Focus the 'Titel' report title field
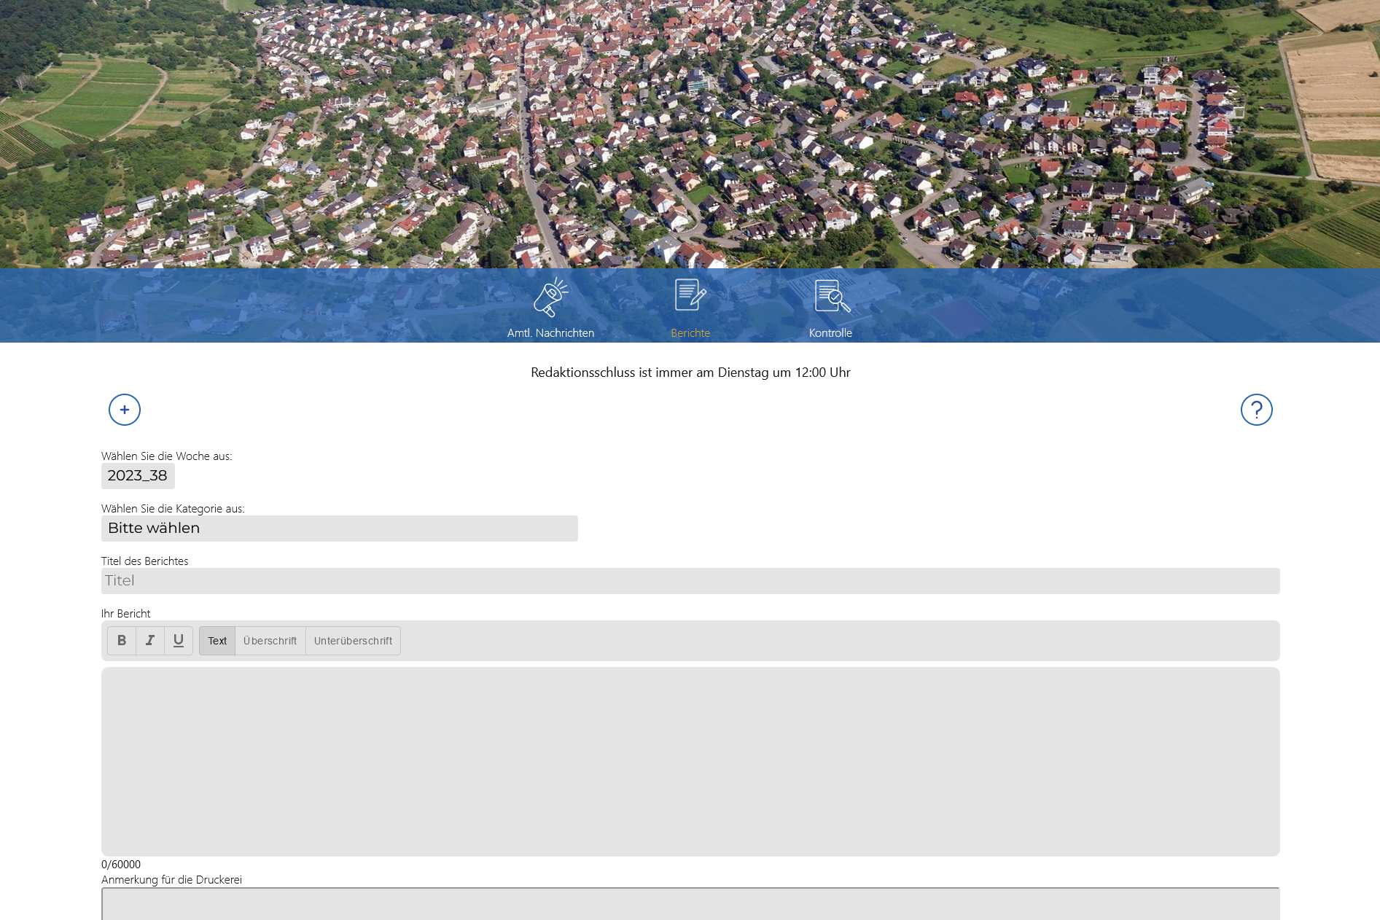This screenshot has width=1380, height=920. coord(690,581)
